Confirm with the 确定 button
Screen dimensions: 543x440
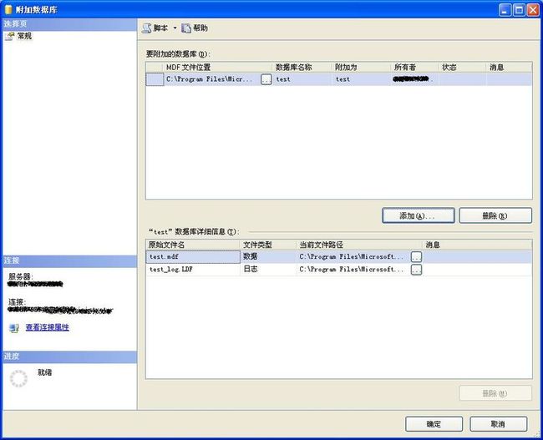coord(434,424)
